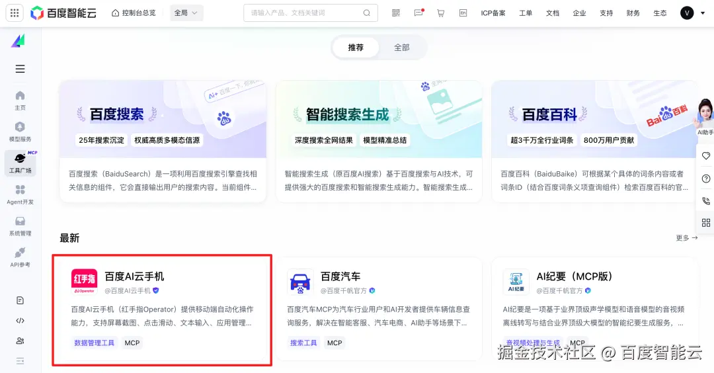
Task: Open the 百度汽车 tool title
Action: click(x=340, y=276)
